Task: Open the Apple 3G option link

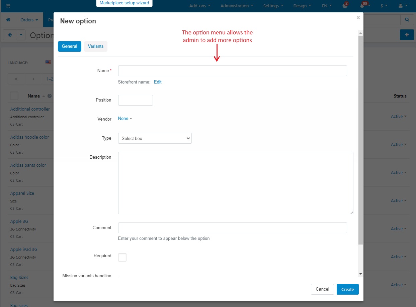Action: (x=19, y=221)
